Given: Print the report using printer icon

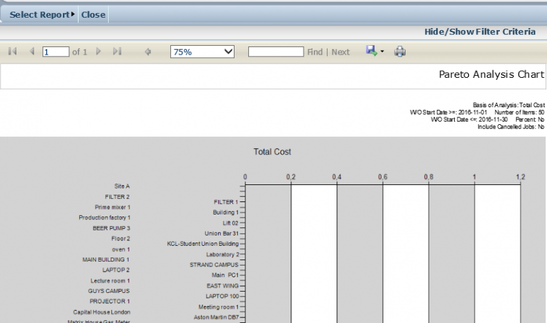Looking at the screenshot, I should (400, 51).
